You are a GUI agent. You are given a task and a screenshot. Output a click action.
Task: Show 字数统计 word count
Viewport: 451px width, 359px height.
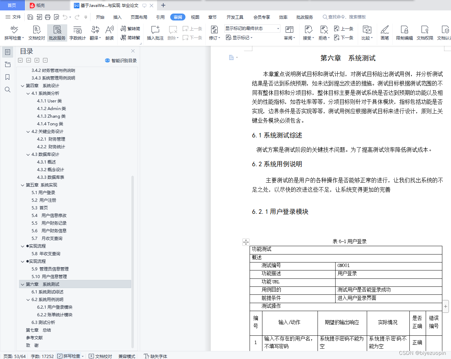77,33
